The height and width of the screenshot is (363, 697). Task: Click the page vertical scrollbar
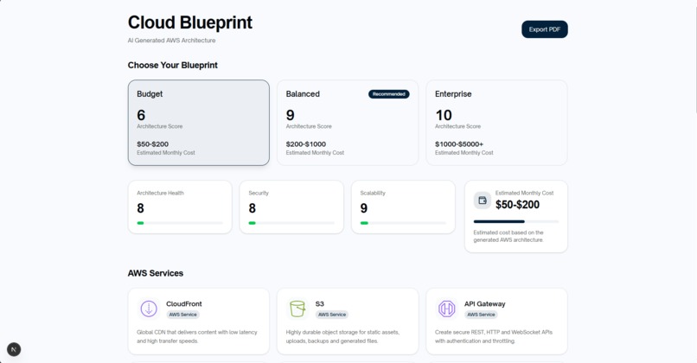click(695, 58)
